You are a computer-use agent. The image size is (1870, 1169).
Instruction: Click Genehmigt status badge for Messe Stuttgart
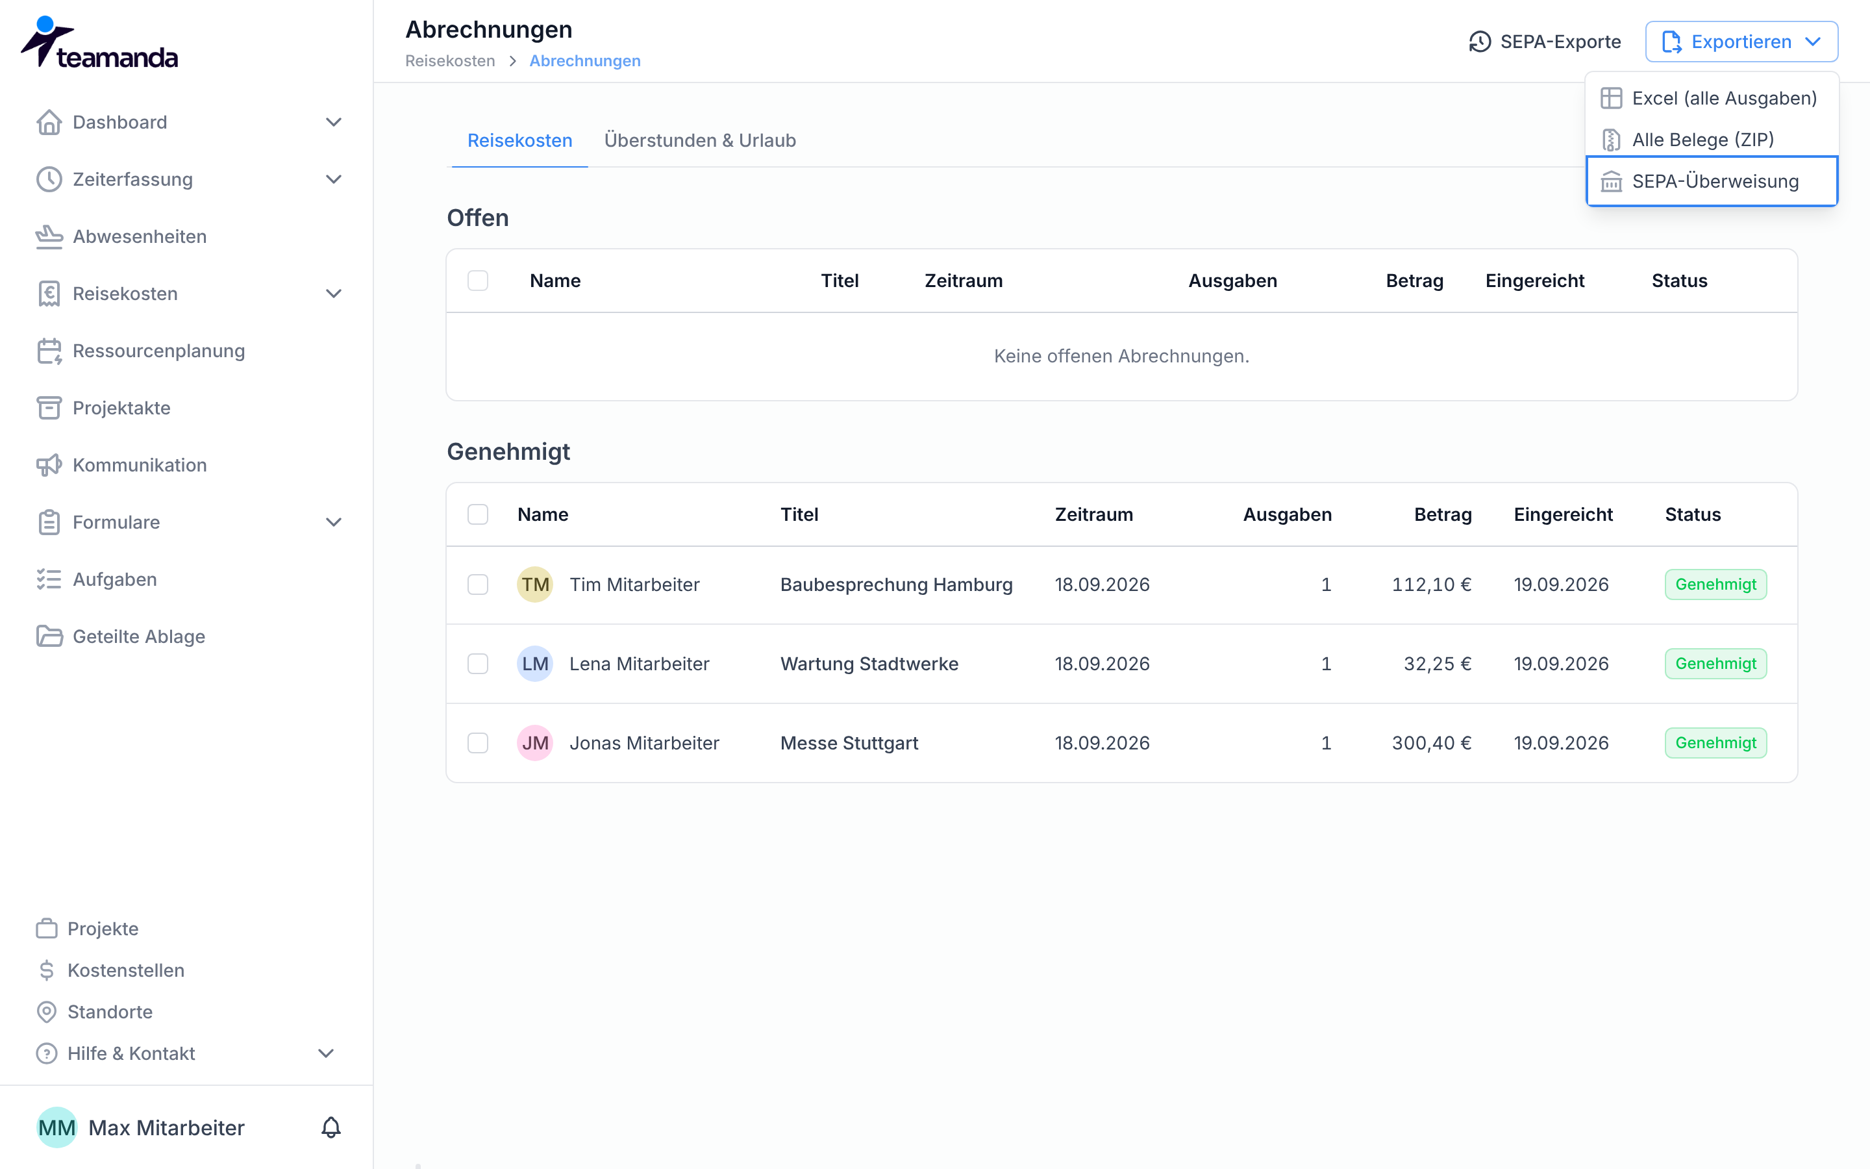[x=1715, y=743]
